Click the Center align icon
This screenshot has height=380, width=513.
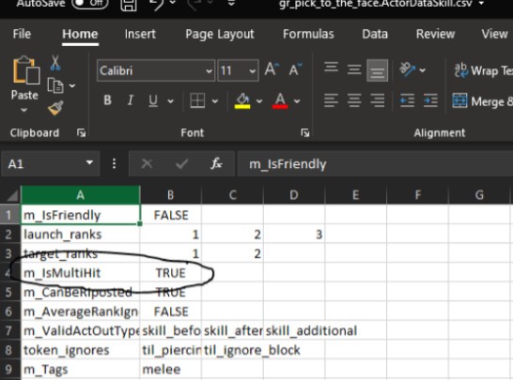pos(354,100)
